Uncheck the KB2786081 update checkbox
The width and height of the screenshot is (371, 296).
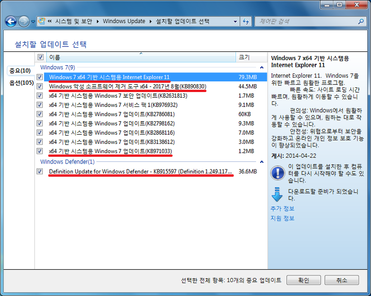(40, 114)
